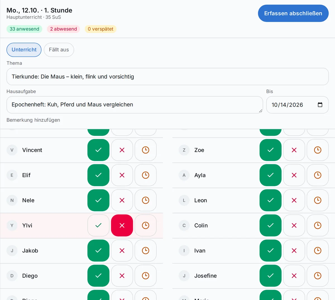Mark Ayla as absent
This screenshot has width=335, height=300.
294,175
